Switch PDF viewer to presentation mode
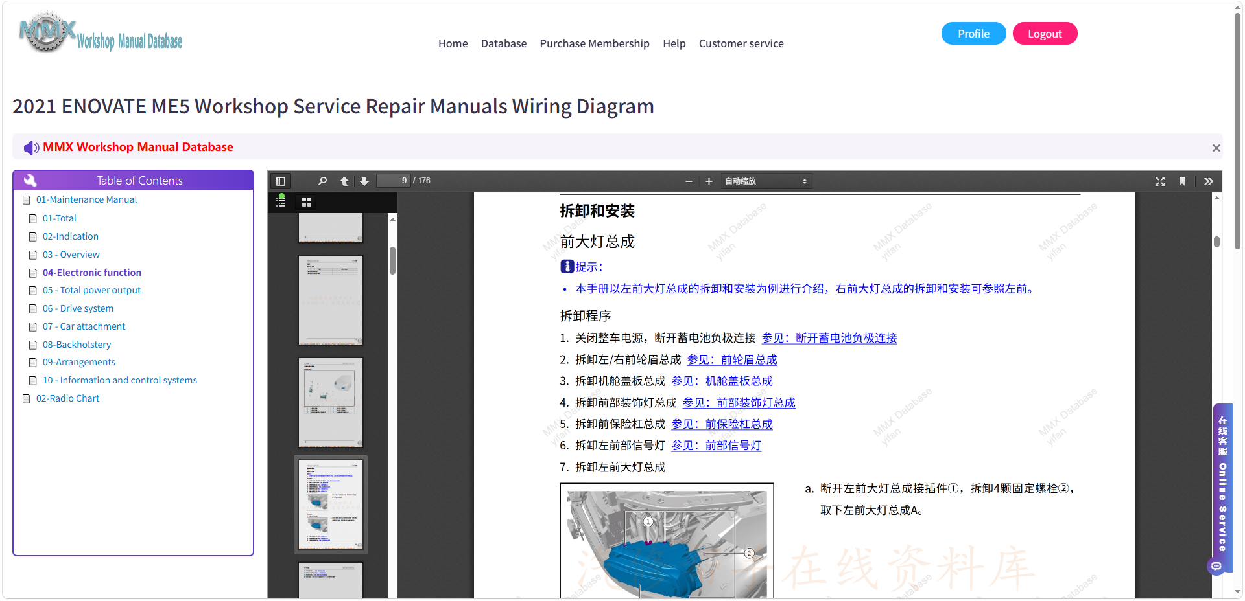Image resolution: width=1245 pixels, height=601 pixels. click(x=1160, y=181)
